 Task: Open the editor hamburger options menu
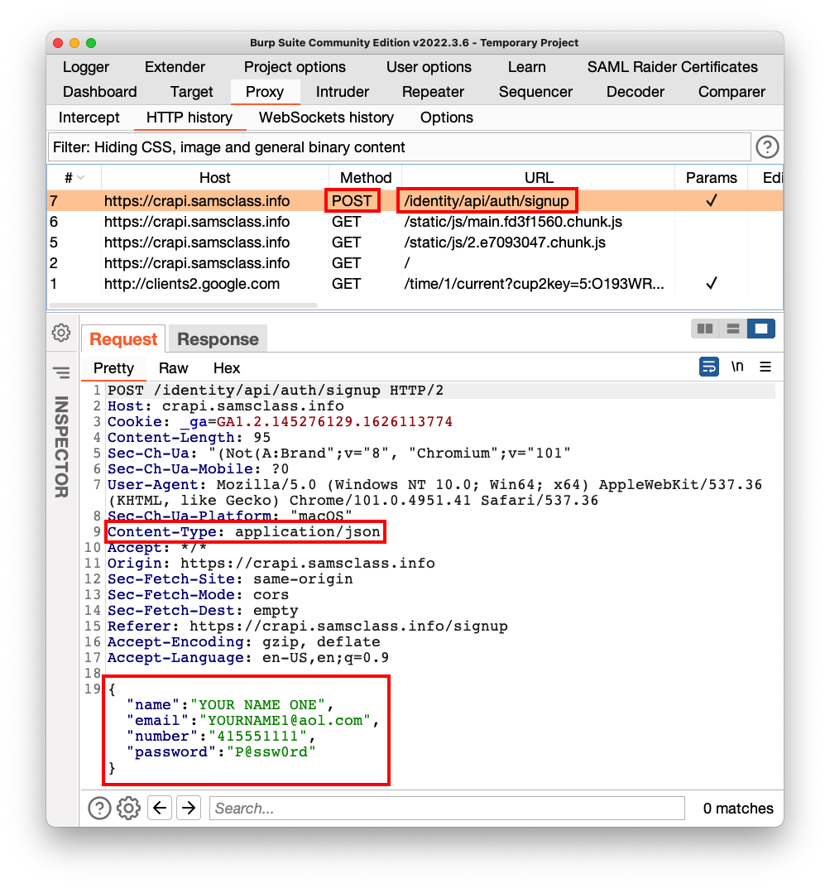tap(765, 367)
